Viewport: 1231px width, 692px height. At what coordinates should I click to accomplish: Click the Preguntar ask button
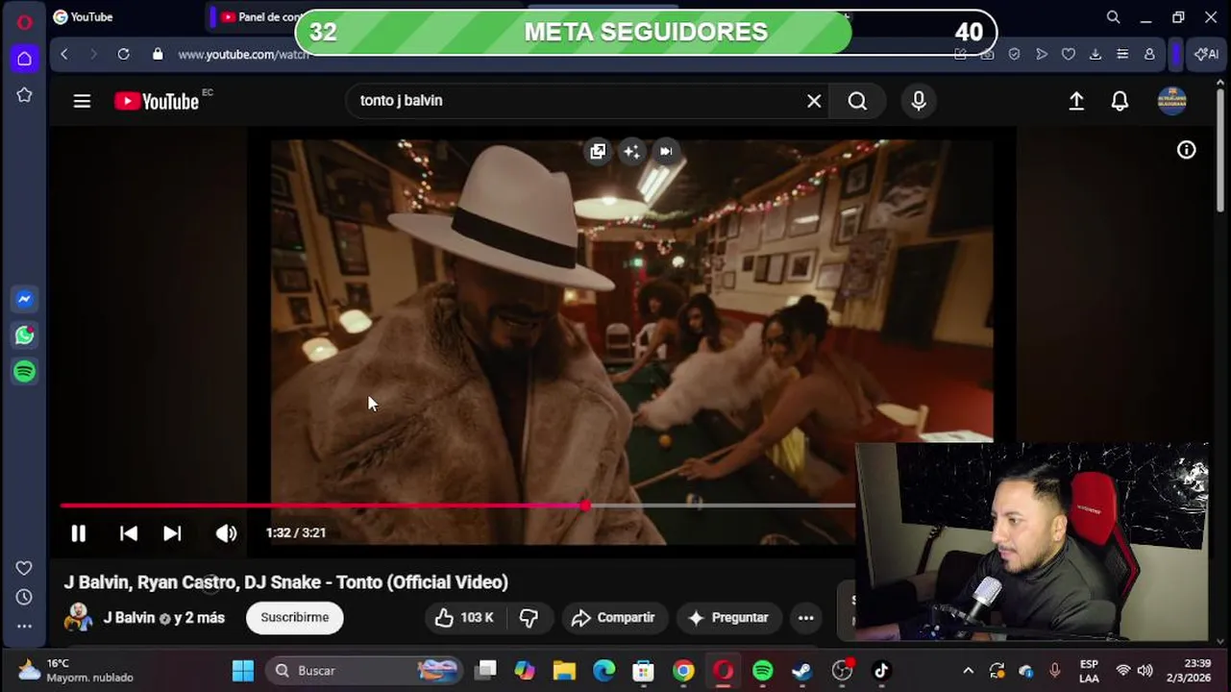[728, 618]
